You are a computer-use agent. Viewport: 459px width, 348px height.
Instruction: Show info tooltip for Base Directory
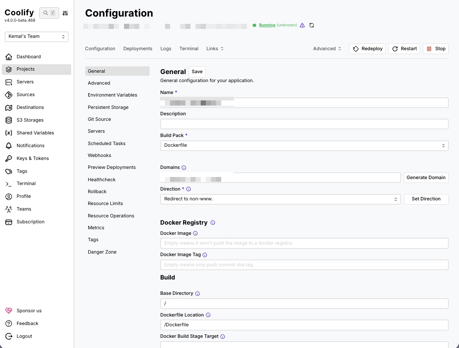(197, 294)
